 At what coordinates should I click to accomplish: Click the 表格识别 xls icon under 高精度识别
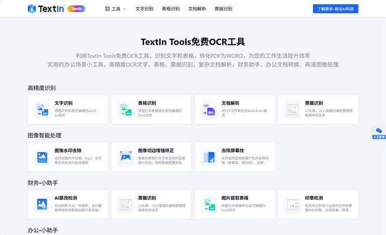(125, 110)
